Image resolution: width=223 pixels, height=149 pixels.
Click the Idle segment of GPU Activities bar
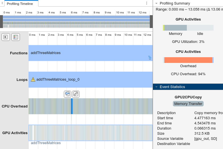[200, 28]
